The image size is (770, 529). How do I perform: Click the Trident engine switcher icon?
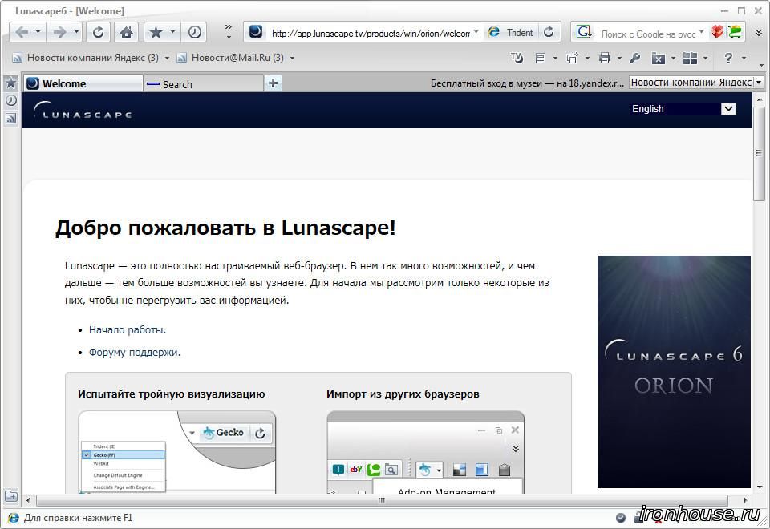[x=493, y=32]
